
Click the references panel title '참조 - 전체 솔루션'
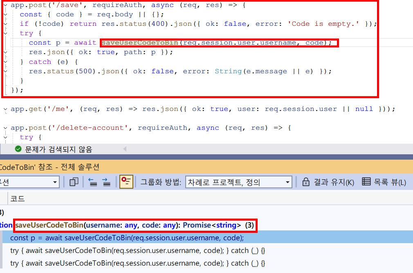coord(69,167)
